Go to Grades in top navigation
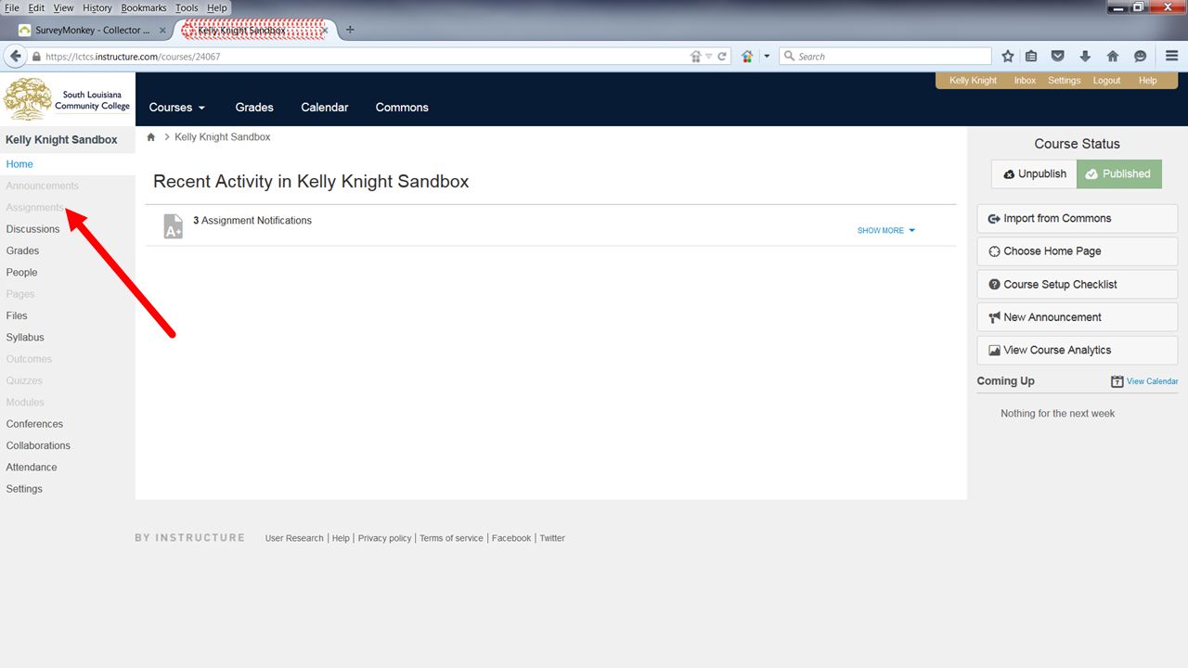Screen dimensions: 1188x668 coord(254,108)
